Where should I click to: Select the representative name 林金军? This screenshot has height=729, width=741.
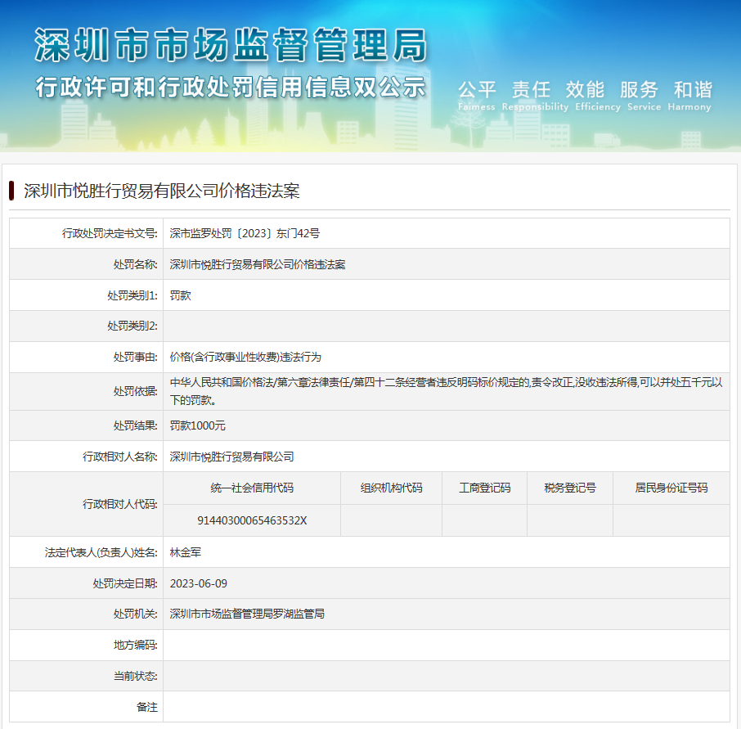pyautogui.click(x=185, y=552)
